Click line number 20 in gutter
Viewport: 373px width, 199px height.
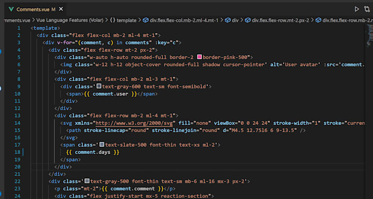click(18, 167)
